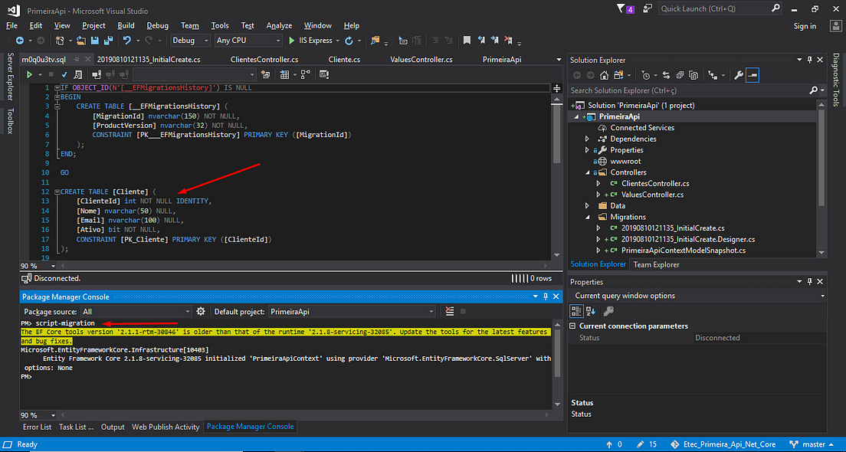Collapse the CREATE TABLE Cliente code block

point(56,192)
